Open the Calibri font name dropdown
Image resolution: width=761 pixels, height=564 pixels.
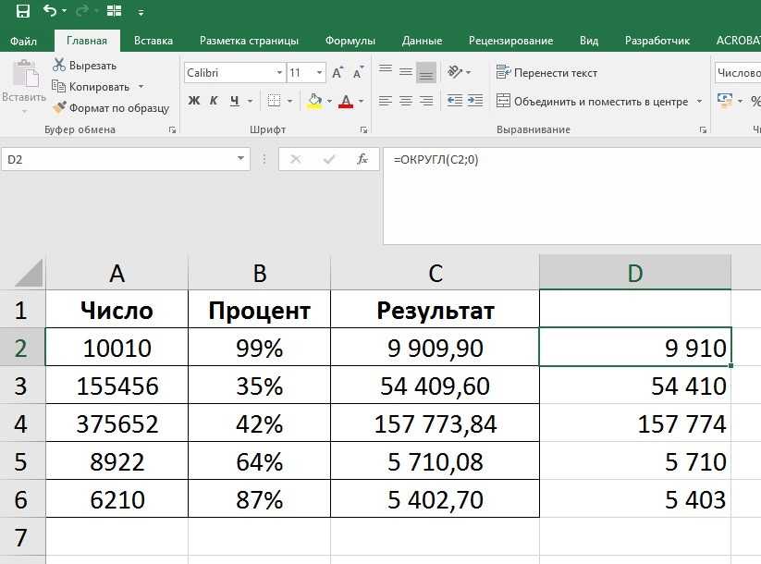pyautogui.click(x=279, y=73)
